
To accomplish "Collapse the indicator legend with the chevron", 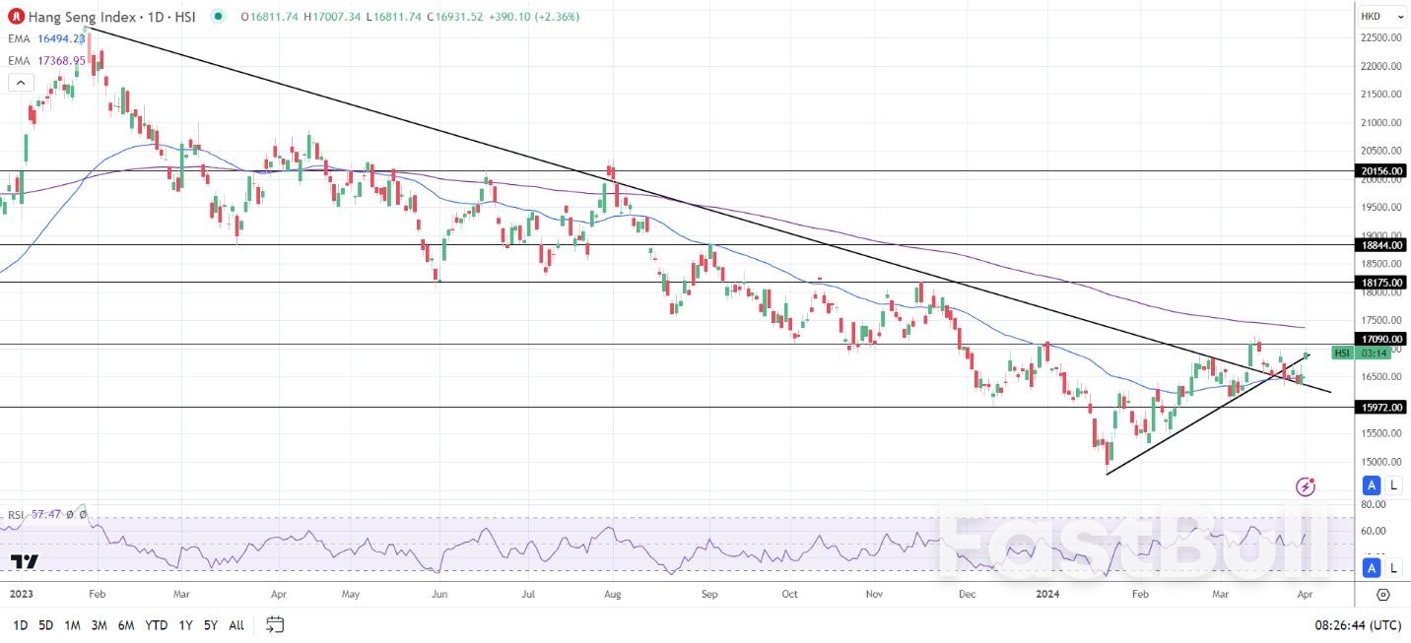I will [21, 82].
